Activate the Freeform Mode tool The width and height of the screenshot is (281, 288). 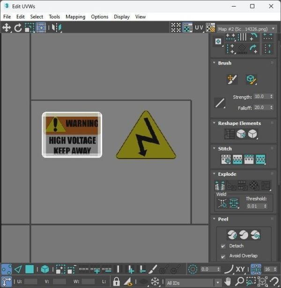point(41,28)
